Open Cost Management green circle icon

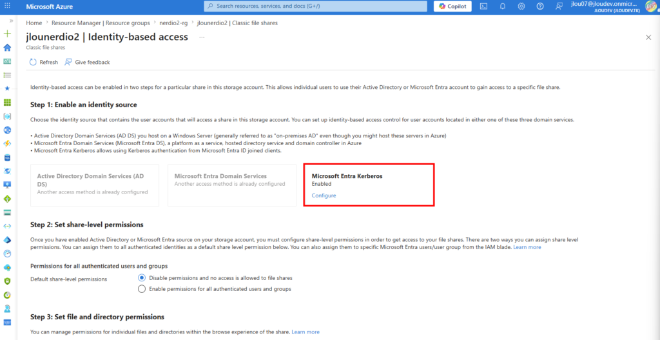(7, 295)
